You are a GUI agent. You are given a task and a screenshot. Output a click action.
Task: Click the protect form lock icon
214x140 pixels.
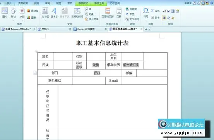point(173,18)
